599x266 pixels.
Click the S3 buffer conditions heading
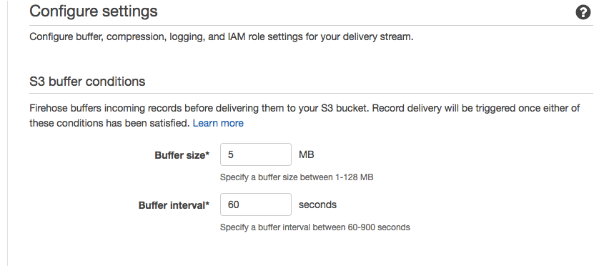click(x=87, y=82)
